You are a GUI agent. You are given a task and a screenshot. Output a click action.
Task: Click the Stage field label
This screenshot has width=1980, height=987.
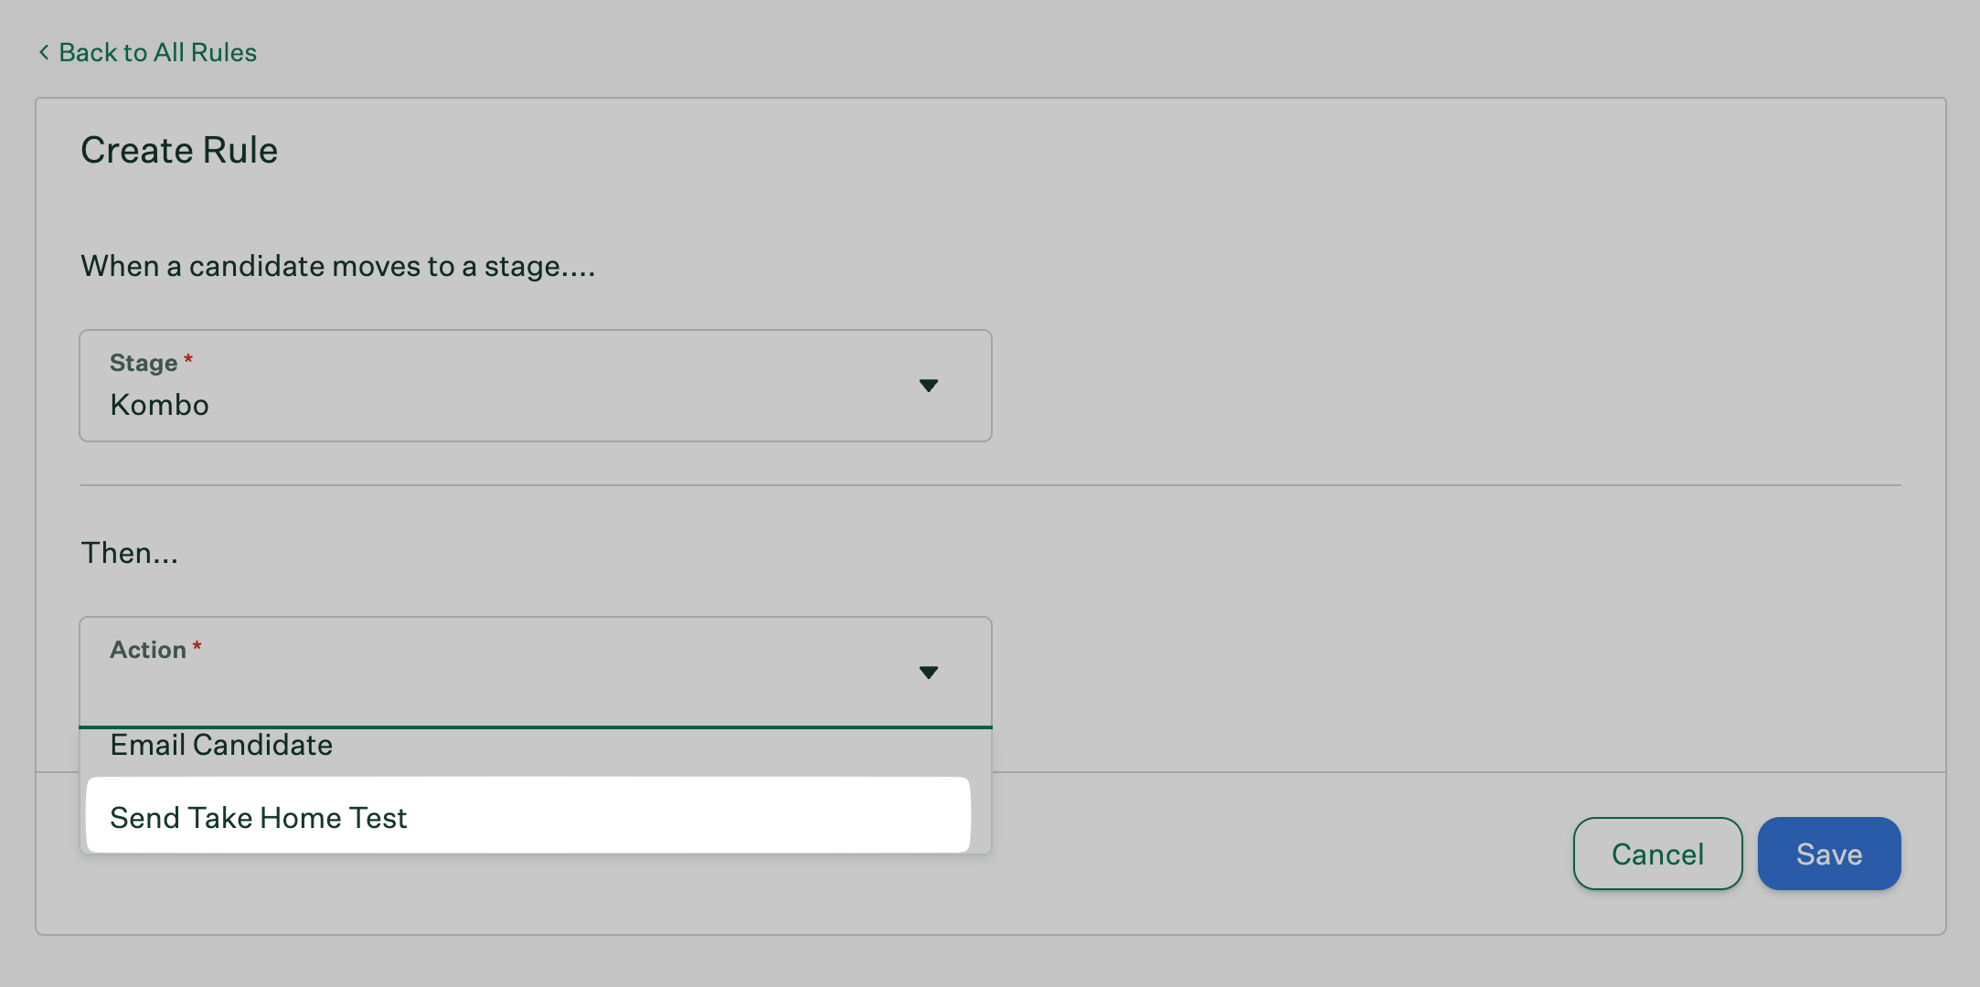click(x=144, y=363)
